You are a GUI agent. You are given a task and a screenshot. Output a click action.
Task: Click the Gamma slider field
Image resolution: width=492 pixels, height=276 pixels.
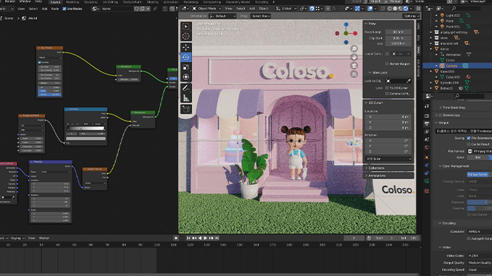(480, 208)
